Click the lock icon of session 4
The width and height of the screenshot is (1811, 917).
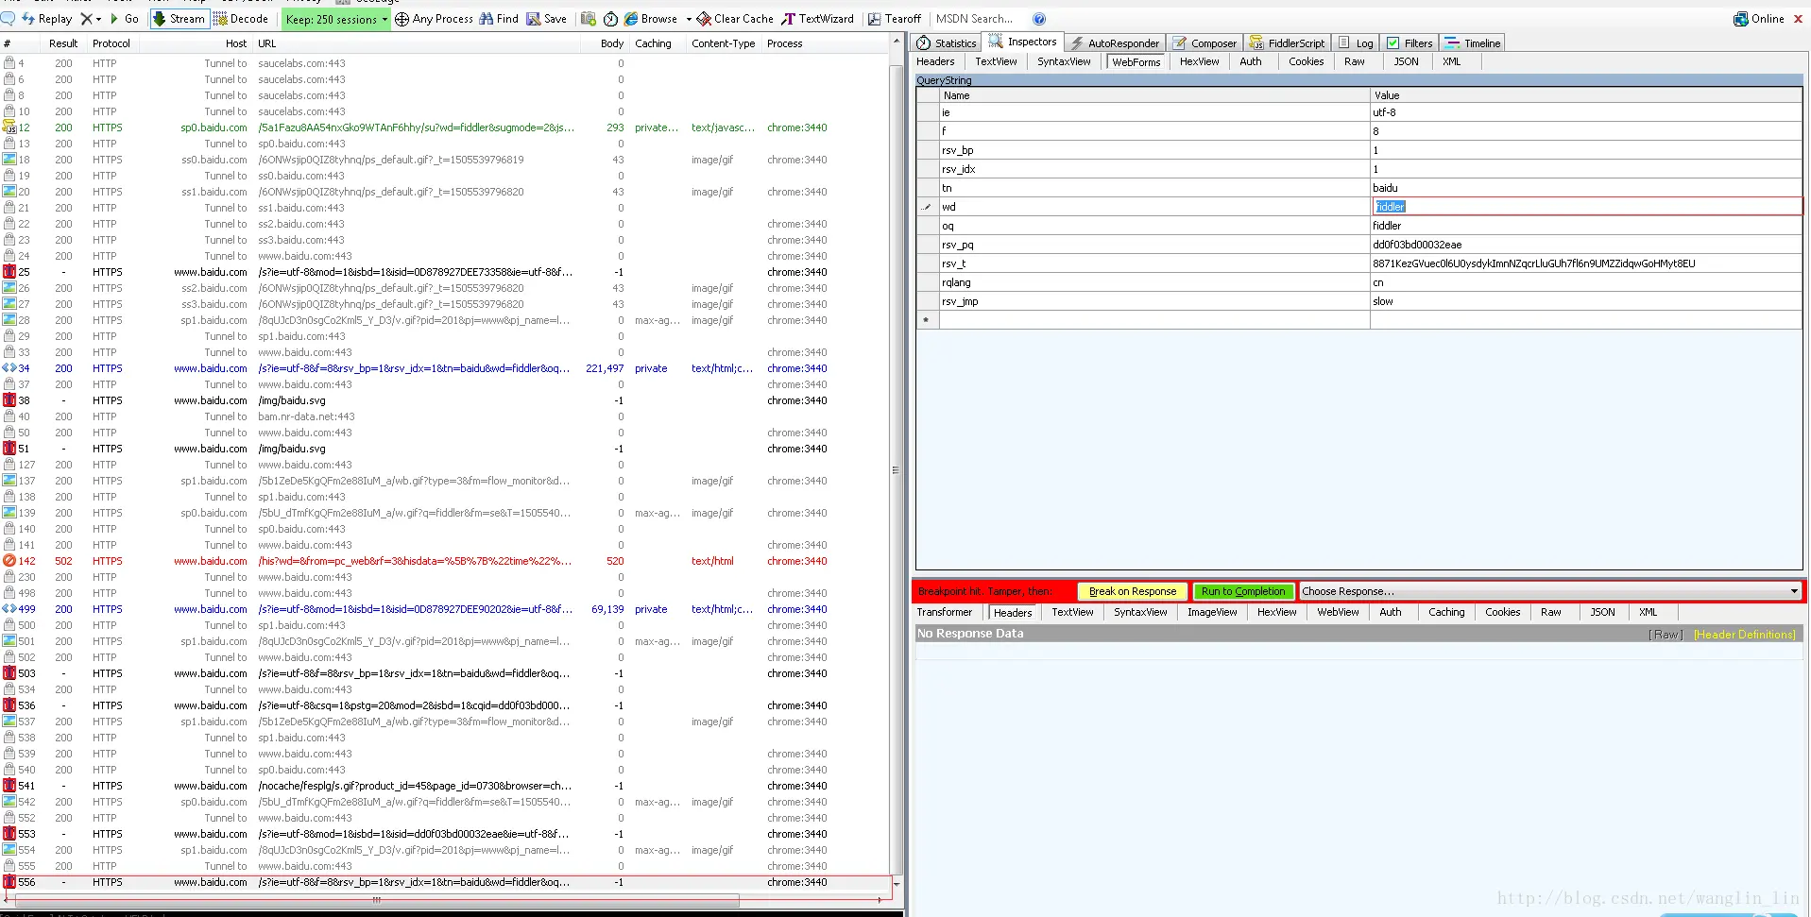click(9, 63)
